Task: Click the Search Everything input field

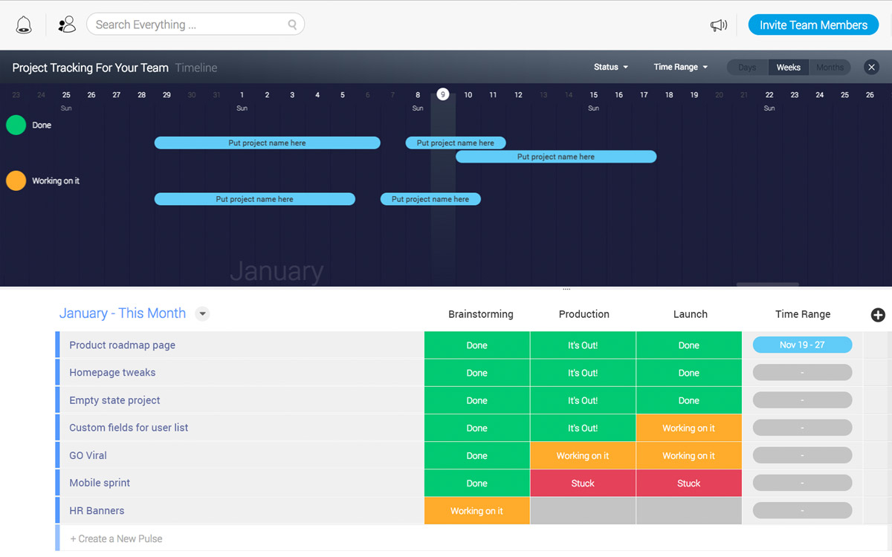Action: point(186,25)
